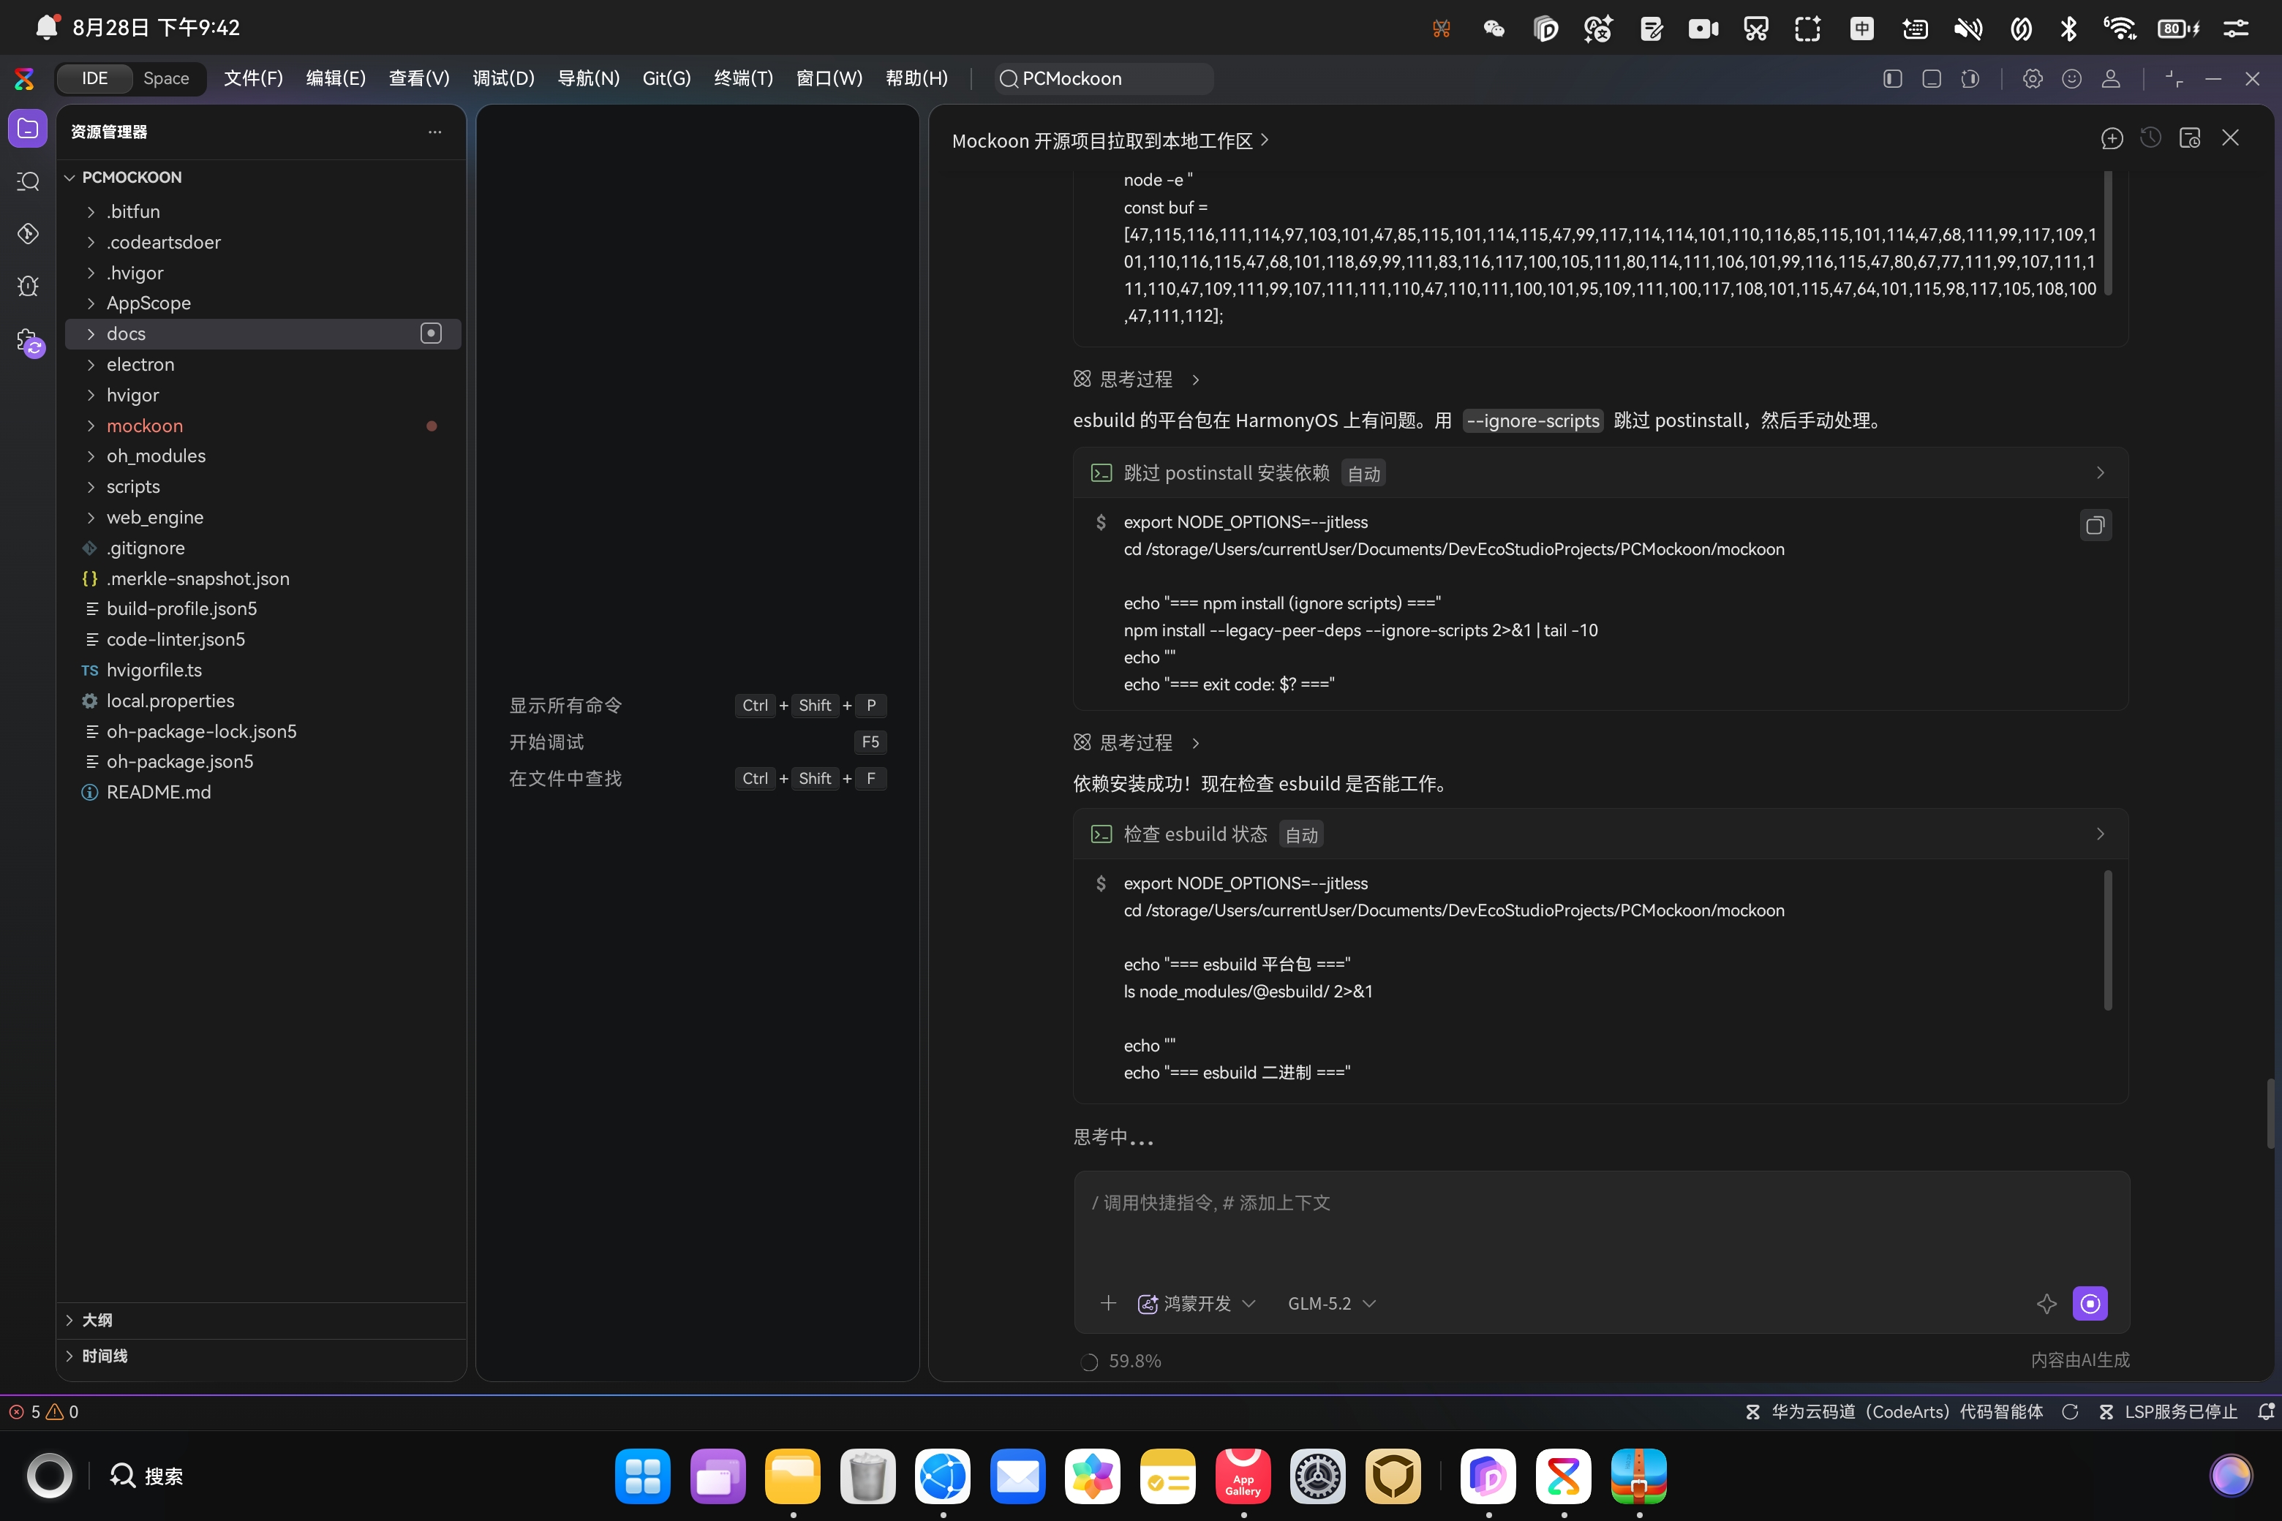Open the Explorer activity bar icon

pos(28,129)
